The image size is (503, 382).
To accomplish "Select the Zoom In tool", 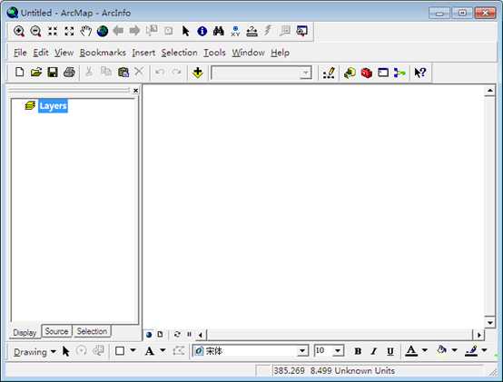I will coord(19,32).
